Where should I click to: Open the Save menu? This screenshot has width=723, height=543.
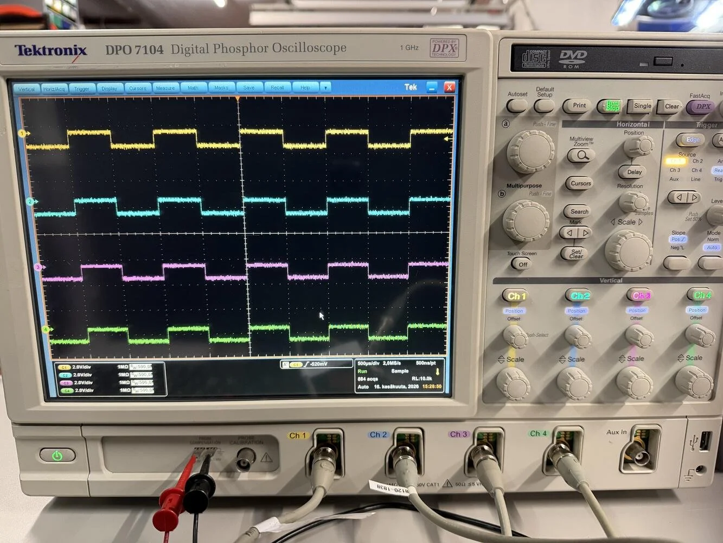tap(249, 87)
